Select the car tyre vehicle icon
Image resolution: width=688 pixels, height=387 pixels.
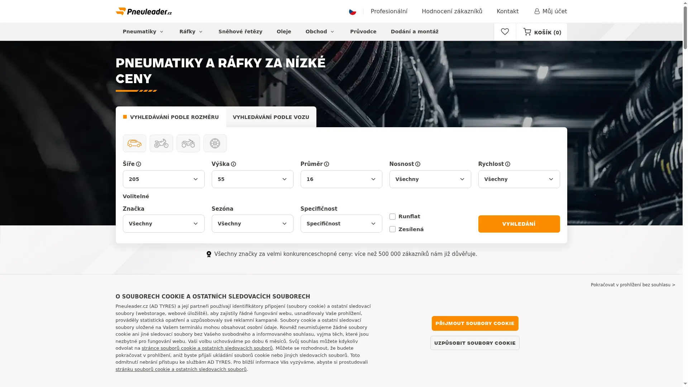[x=134, y=143]
